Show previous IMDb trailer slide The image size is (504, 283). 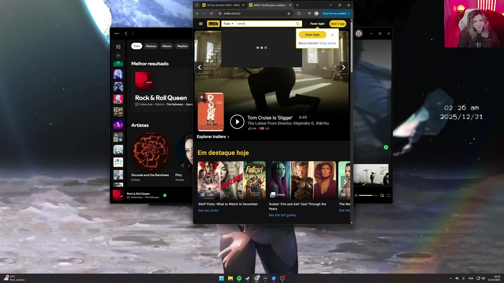pos(199,67)
